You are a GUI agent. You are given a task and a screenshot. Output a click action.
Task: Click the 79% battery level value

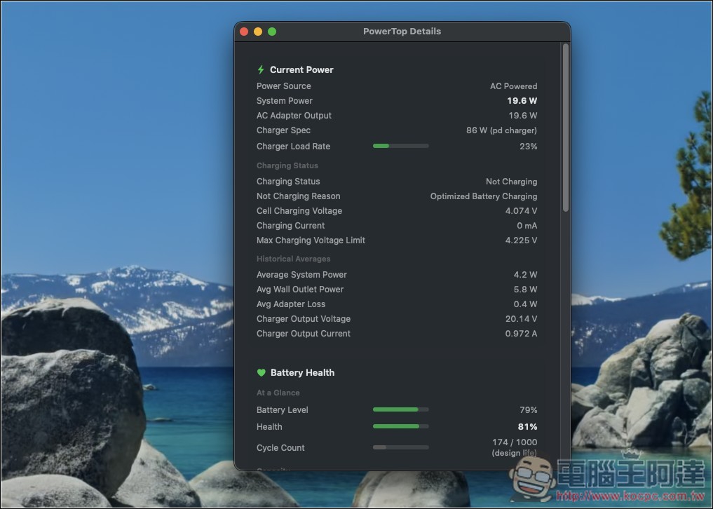point(529,410)
